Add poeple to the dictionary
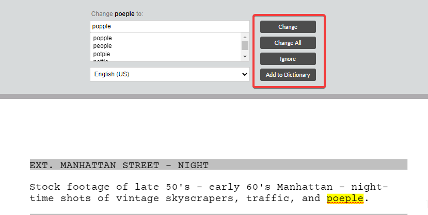428x215 pixels. (288, 75)
